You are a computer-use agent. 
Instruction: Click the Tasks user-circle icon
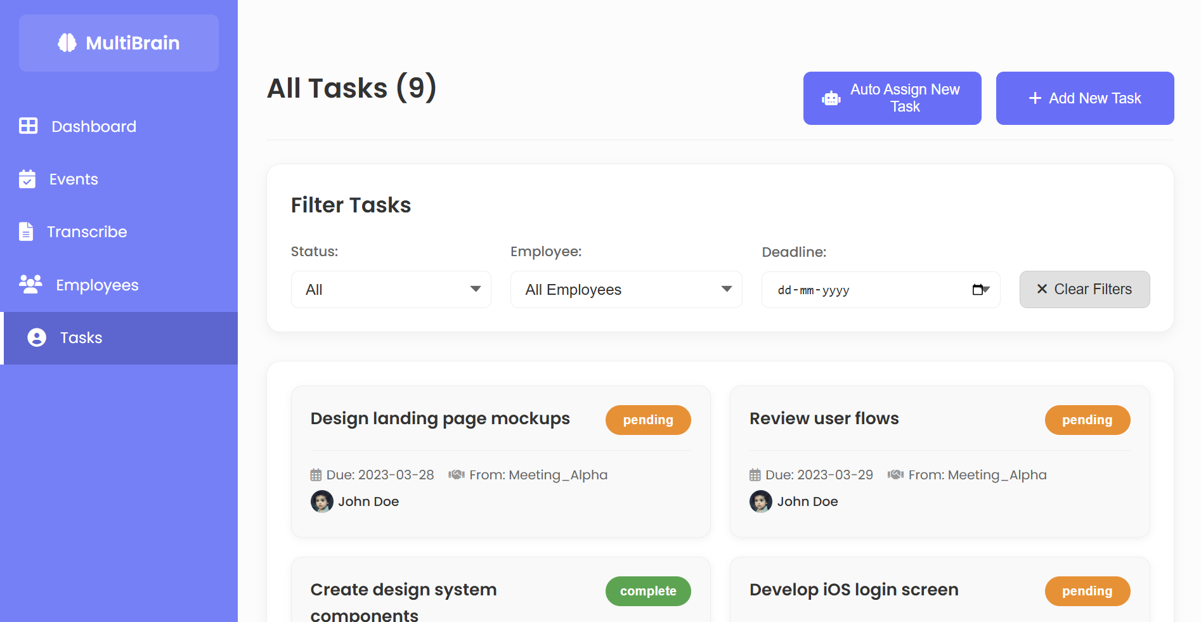pyautogui.click(x=37, y=337)
